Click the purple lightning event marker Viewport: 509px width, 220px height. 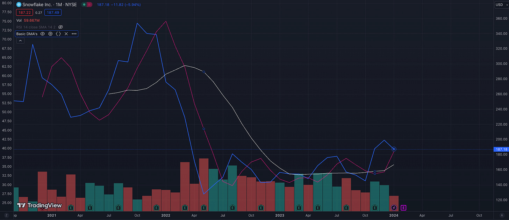[x=394, y=208]
